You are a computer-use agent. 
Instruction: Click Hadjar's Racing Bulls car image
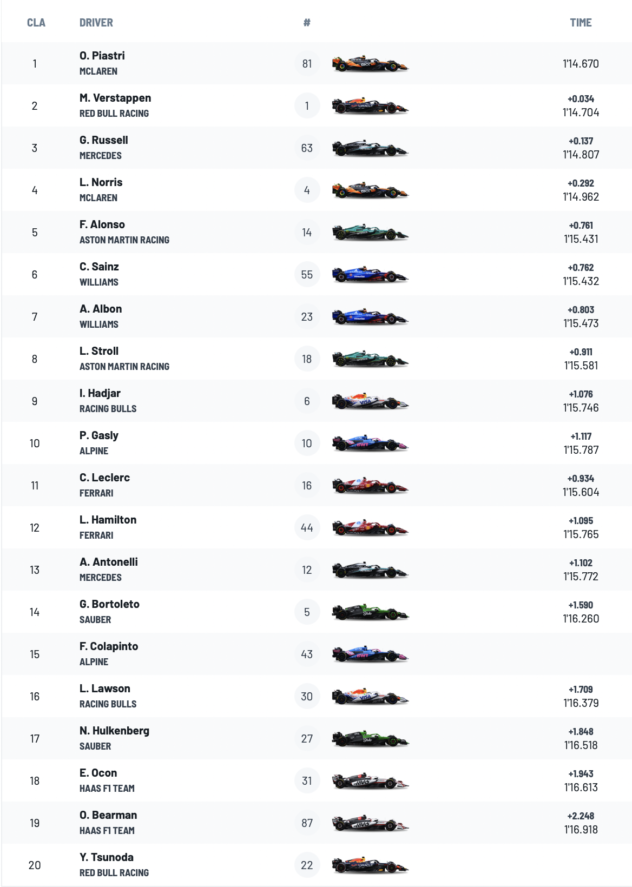pos(370,401)
